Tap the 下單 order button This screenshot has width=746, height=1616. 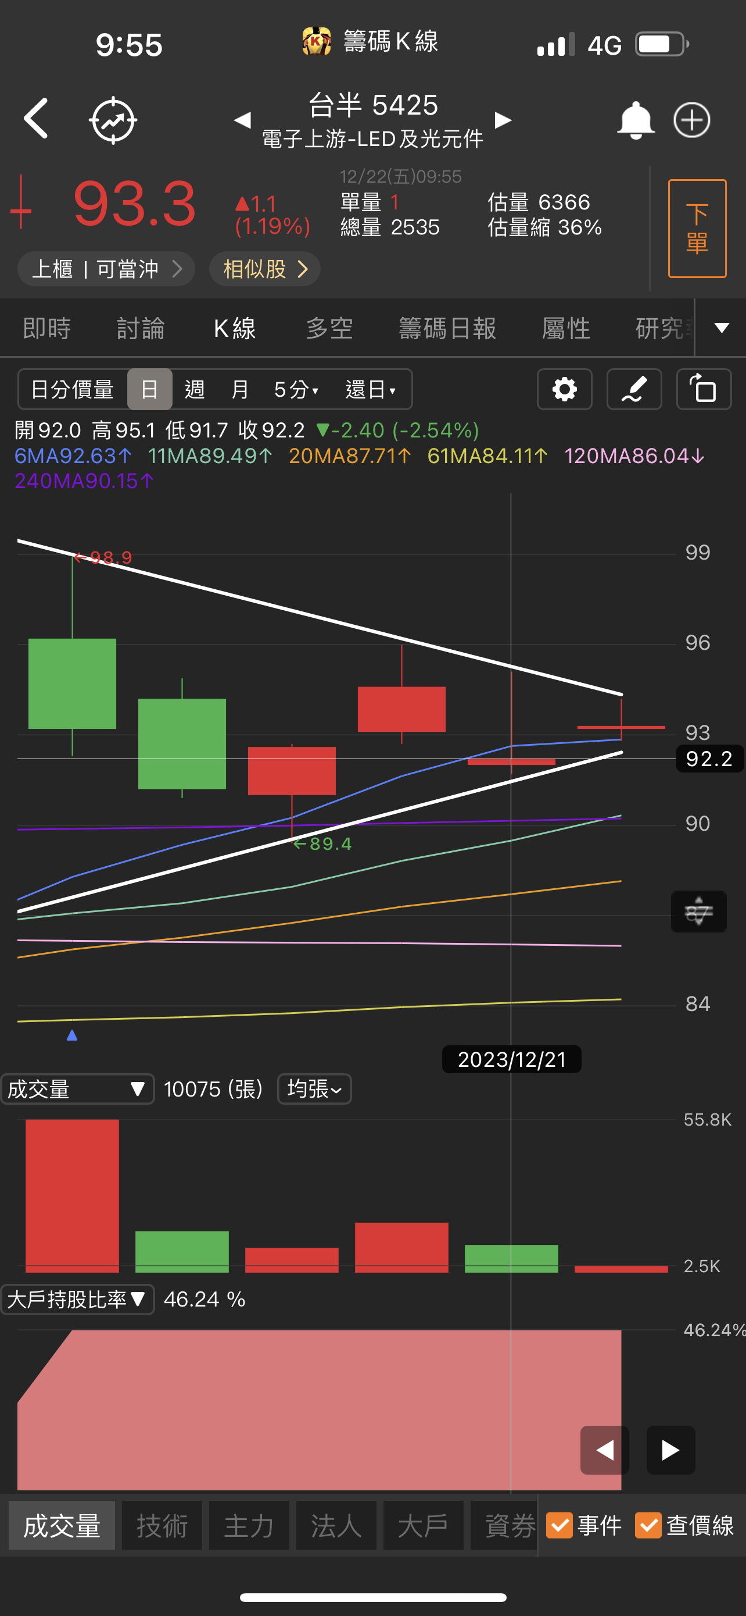click(697, 229)
